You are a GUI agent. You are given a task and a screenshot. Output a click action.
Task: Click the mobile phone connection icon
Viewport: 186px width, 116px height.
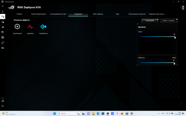pyautogui.click(x=183, y=7)
